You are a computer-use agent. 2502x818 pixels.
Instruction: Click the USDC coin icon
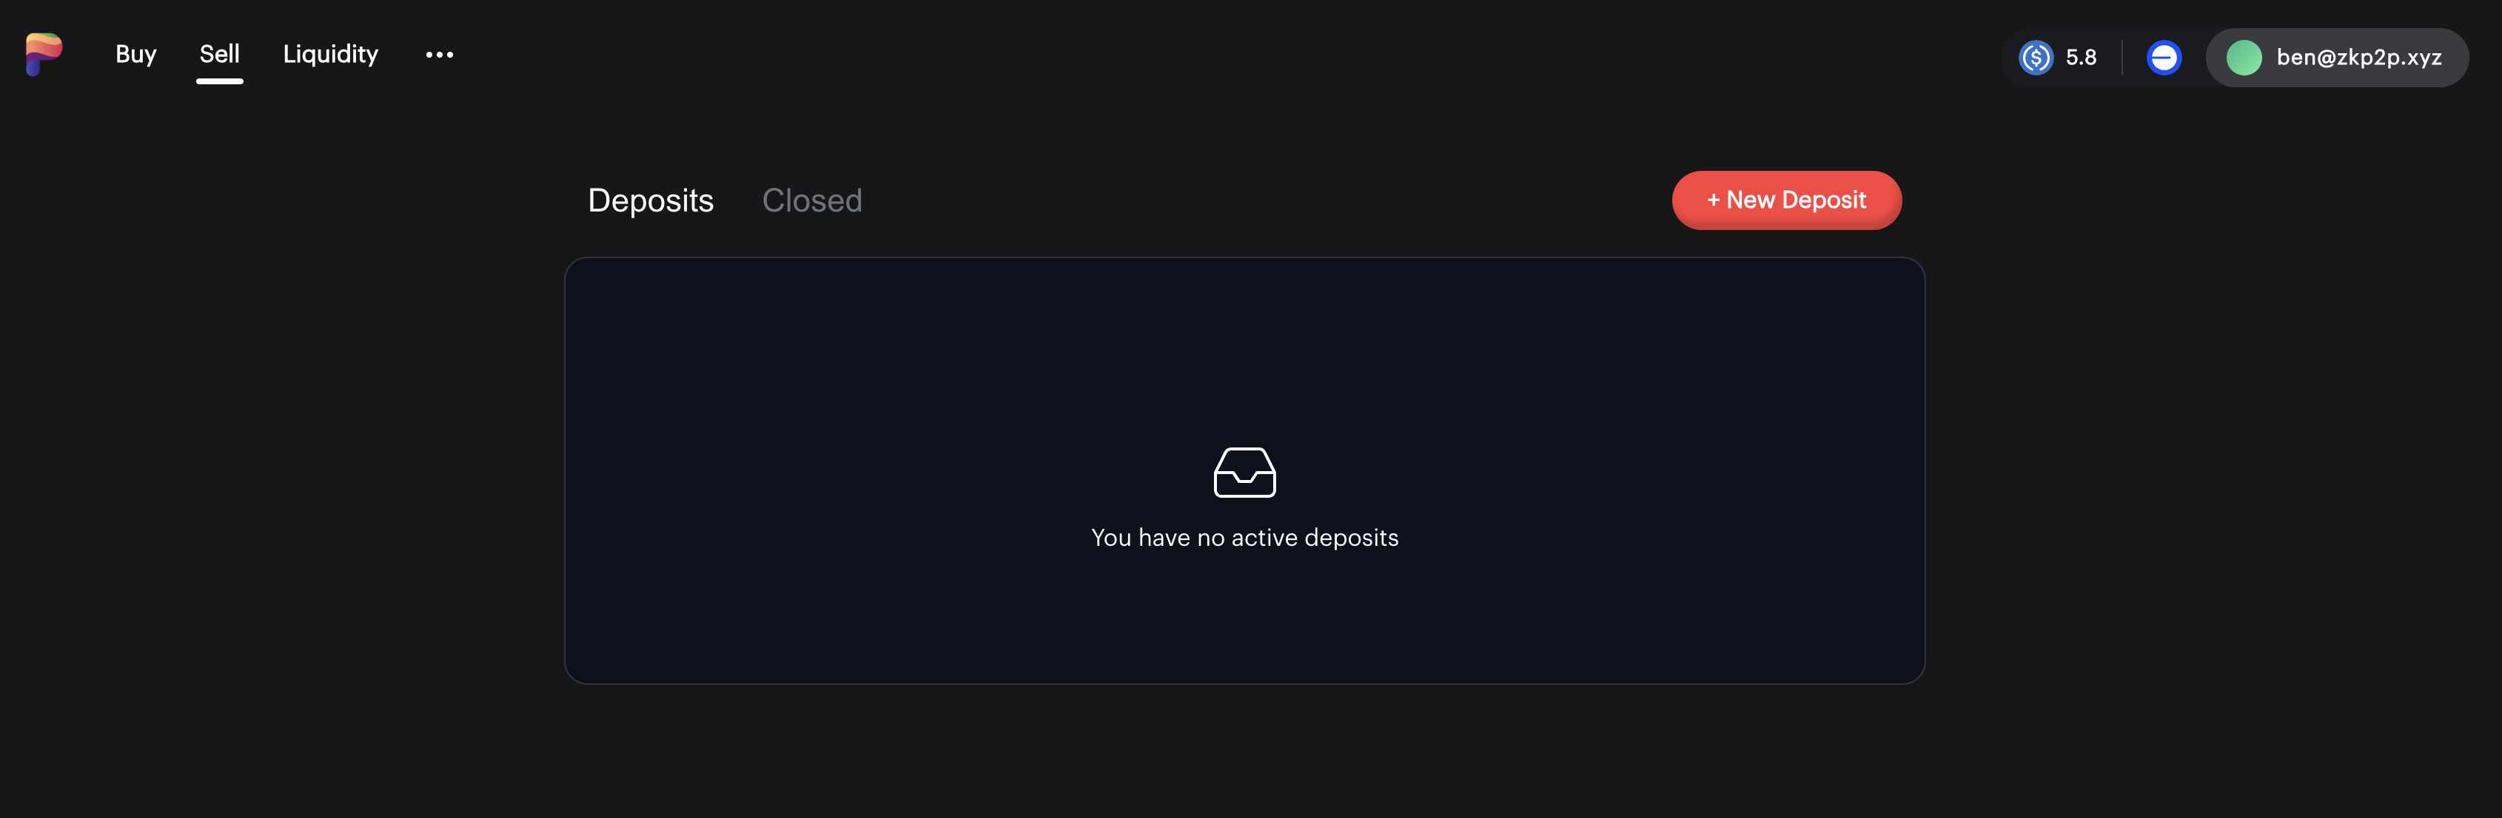coord(2036,57)
